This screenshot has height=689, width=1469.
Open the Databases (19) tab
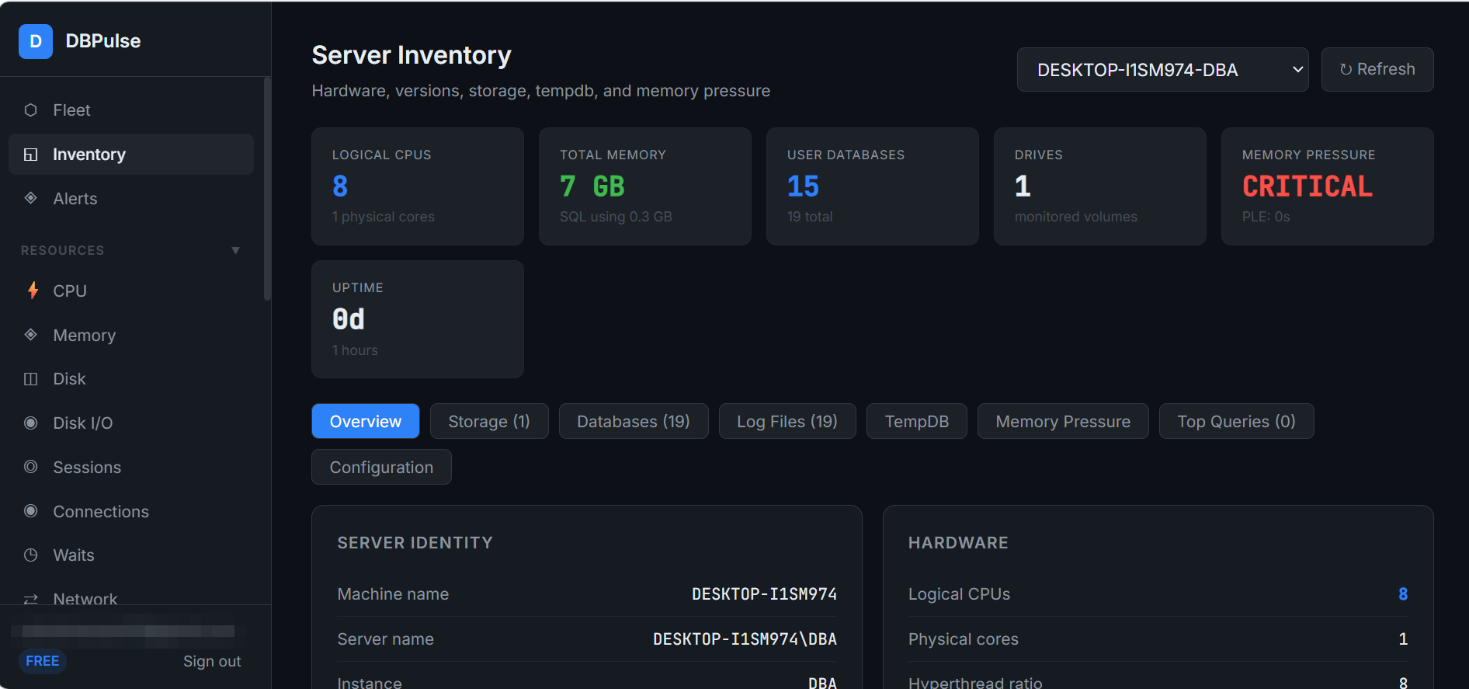click(x=634, y=421)
